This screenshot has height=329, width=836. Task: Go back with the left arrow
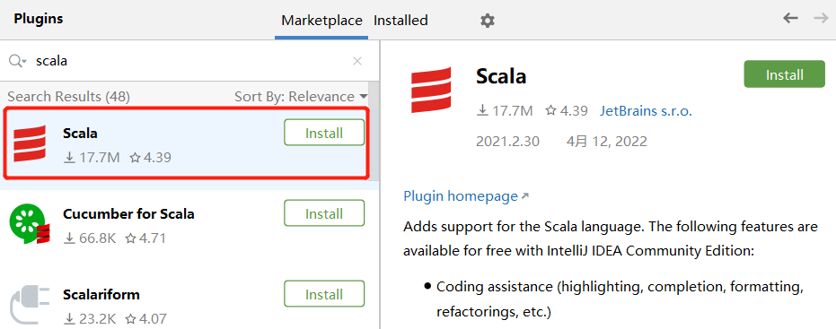click(x=790, y=18)
